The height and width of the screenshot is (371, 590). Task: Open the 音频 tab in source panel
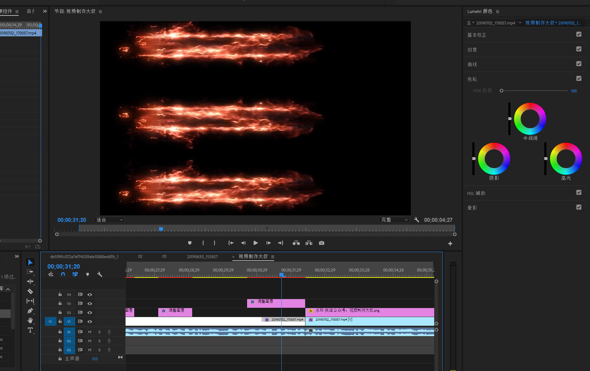click(x=31, y=11)
